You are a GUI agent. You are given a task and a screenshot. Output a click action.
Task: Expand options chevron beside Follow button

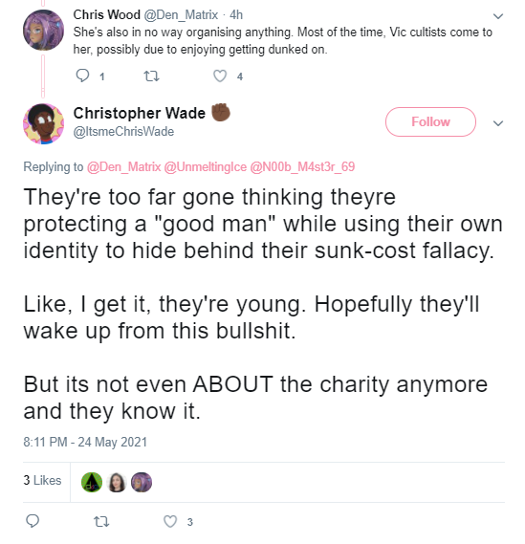click(x=498, y=123)
